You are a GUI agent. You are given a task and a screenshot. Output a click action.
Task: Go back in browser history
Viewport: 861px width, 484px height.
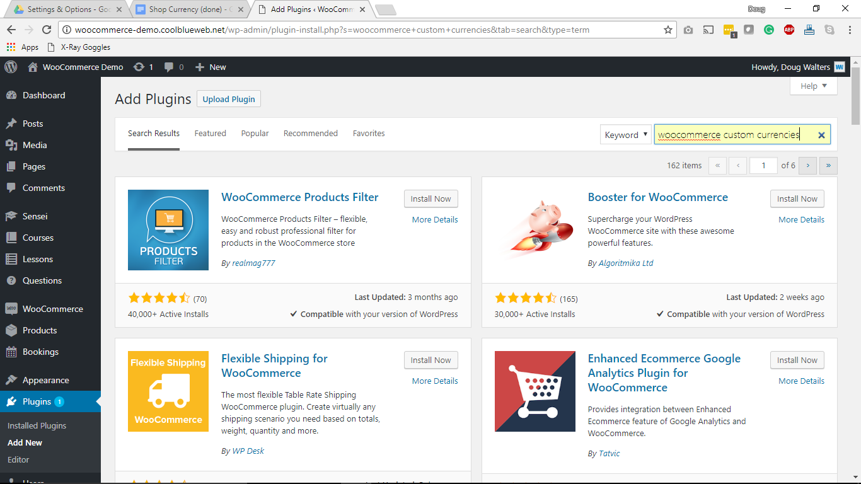(11, 30)
